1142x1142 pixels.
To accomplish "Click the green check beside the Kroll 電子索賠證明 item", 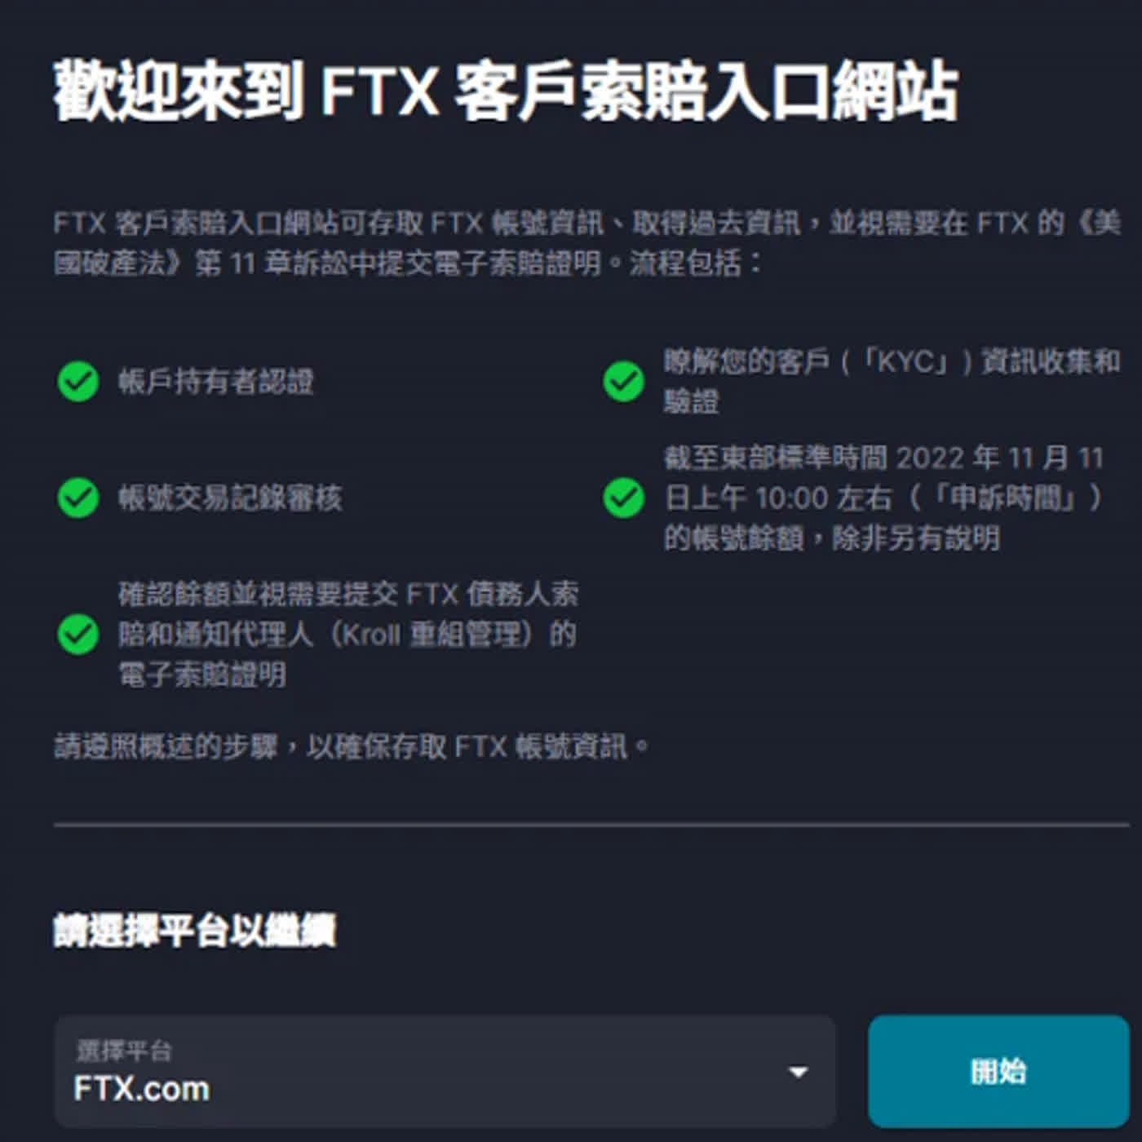I will [78, 635].
